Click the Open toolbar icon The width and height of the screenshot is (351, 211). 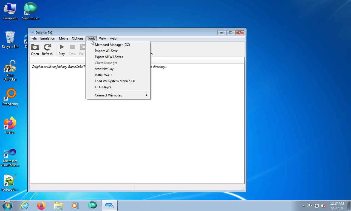(x=35, y=49)
